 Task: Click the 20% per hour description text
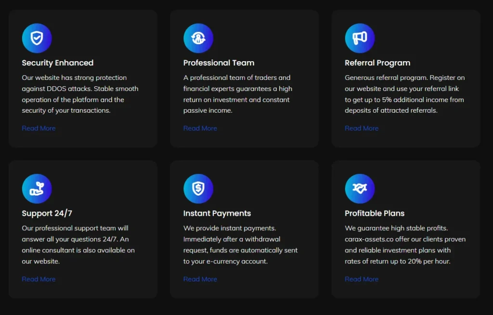pos(405,245)
